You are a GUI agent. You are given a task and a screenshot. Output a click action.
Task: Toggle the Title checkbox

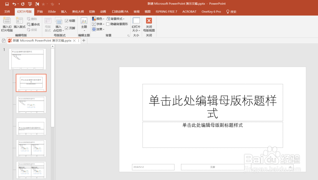[66, 21]
